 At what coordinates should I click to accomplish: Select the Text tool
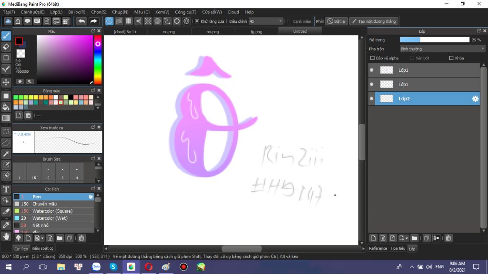pyautogui.click(x=6, y=189)
